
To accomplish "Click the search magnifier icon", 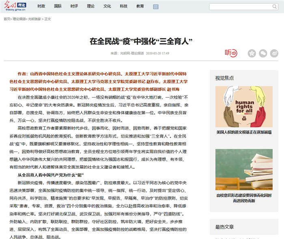I will click(x=275, y=7).
